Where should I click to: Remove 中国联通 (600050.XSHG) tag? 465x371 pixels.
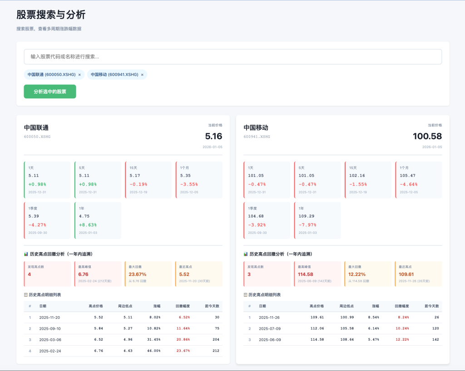pyautogui.click(x=79, y=75)
